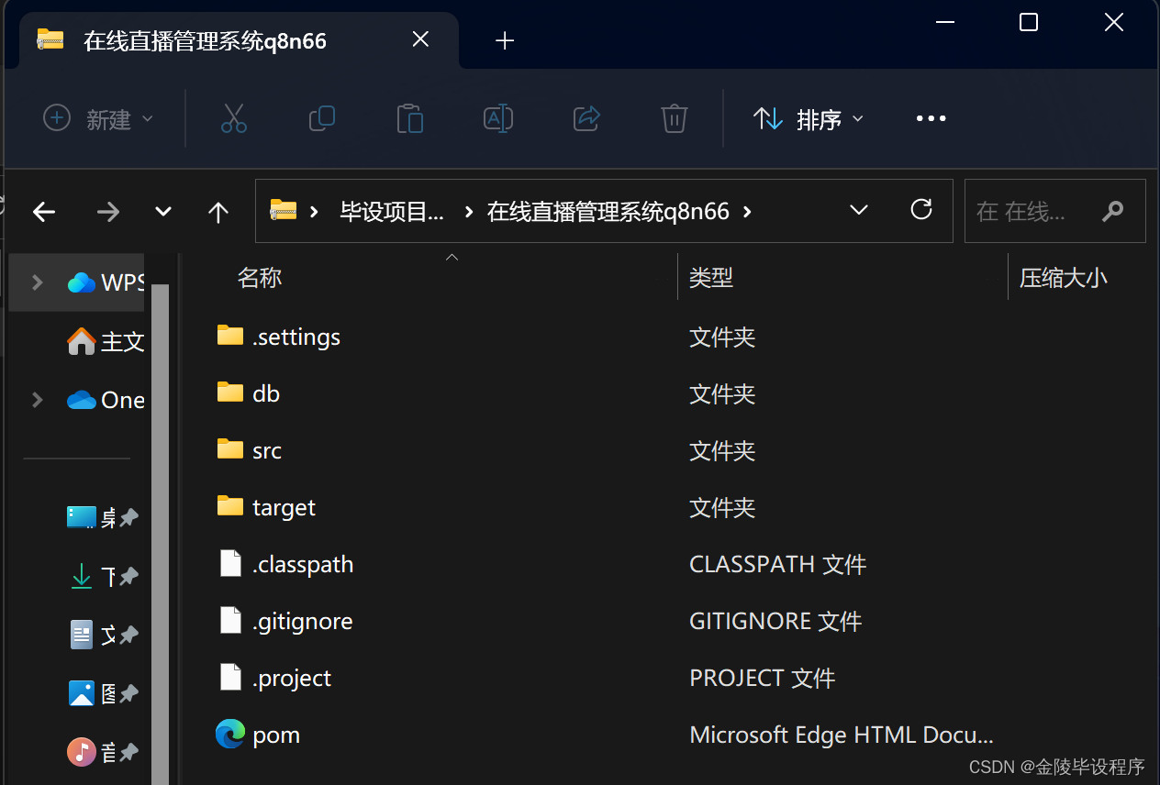
Task: Click the Edge icon beside pom
Action: (230, 734)
